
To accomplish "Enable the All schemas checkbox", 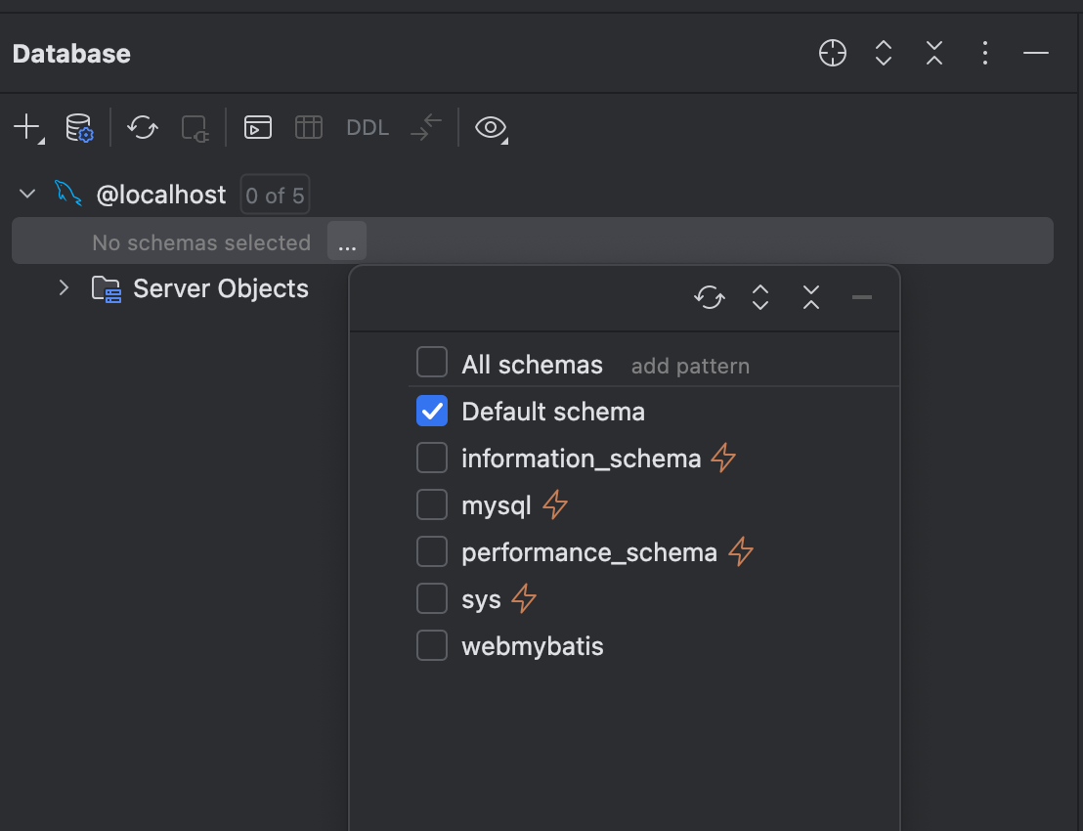I will [x=432, y=363].
